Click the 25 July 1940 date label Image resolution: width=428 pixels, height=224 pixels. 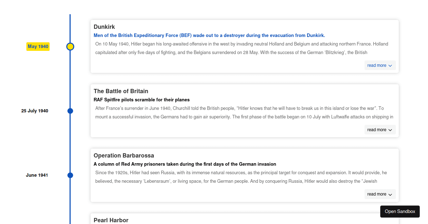[35, 111]
